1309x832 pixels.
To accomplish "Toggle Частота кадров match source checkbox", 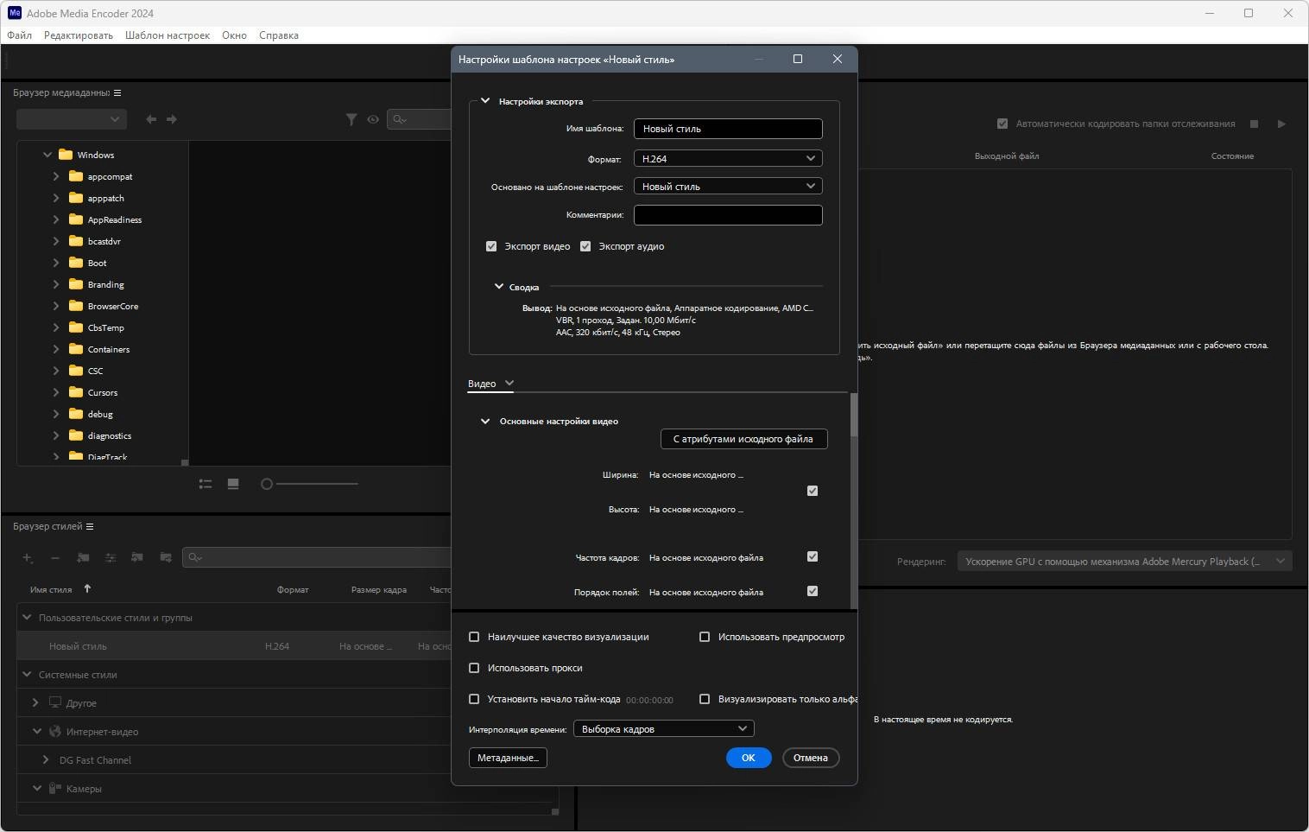I will 813,556.
